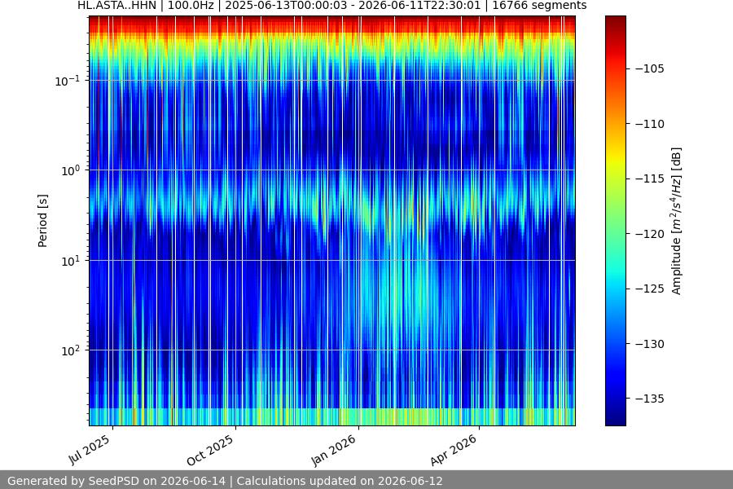This screenshot has width=733, height=489.
Task: Click the 'Oct 2025' x-axis label
Action: point(211,450)
